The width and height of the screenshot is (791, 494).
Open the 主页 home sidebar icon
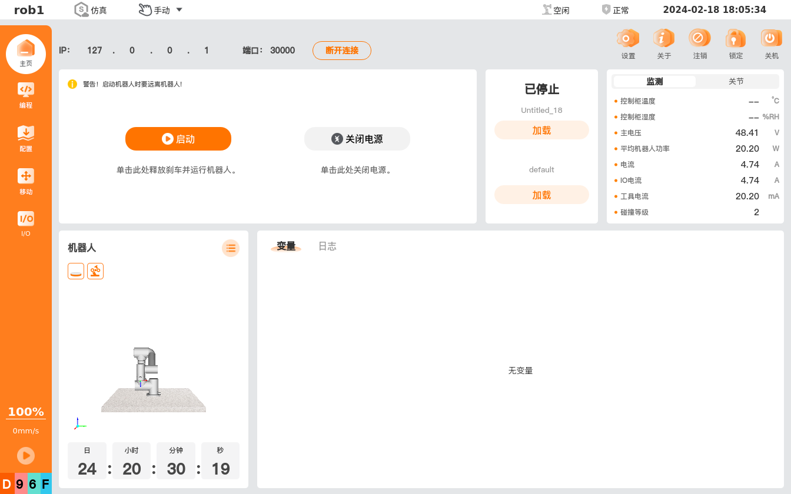click(x=26, y=54)
